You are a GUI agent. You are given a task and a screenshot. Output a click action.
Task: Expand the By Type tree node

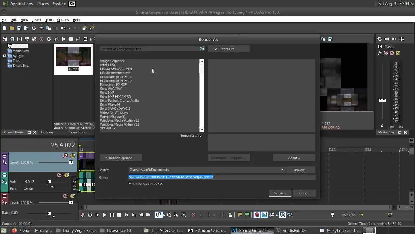click(x=4, y=56)
